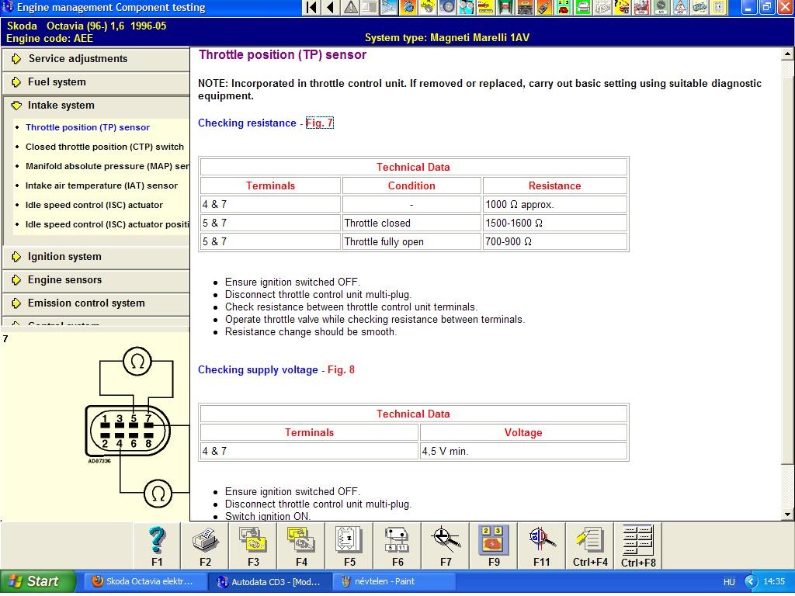Select Intake air temperature (IAT) sensor
This screenshot has height=596, width=795.
tap(102, 186)
